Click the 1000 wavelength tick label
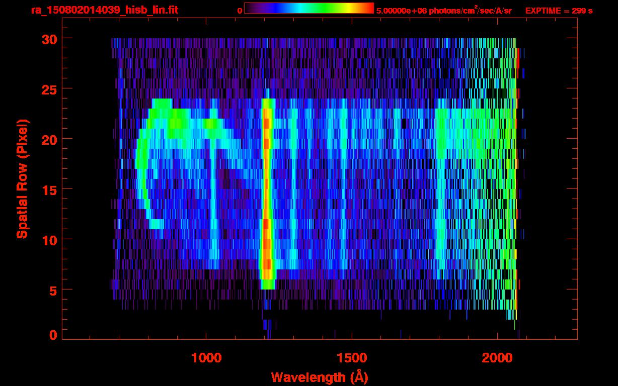Image resolution: width=618 pixels, height=386 pixels. pos(206,358)
